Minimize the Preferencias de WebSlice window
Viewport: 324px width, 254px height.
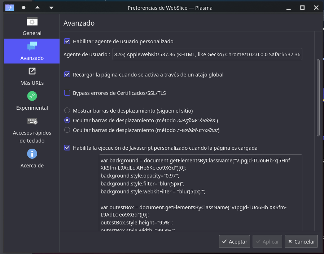coord(289,8)
